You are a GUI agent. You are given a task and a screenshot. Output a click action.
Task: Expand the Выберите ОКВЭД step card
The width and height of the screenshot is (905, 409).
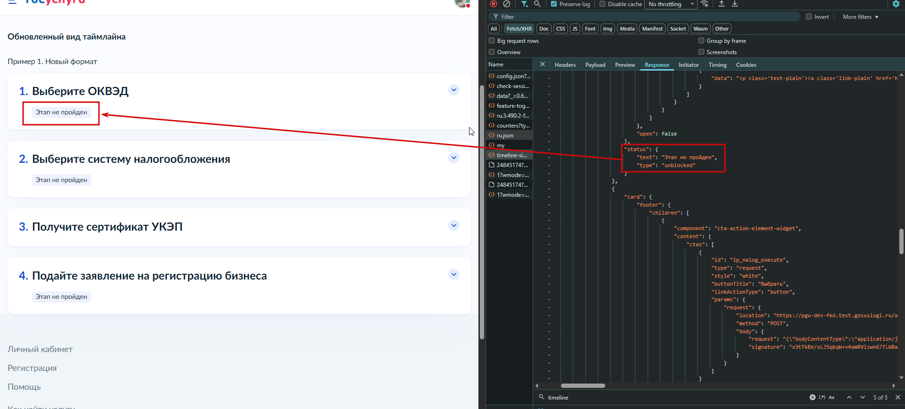(454, 90)
